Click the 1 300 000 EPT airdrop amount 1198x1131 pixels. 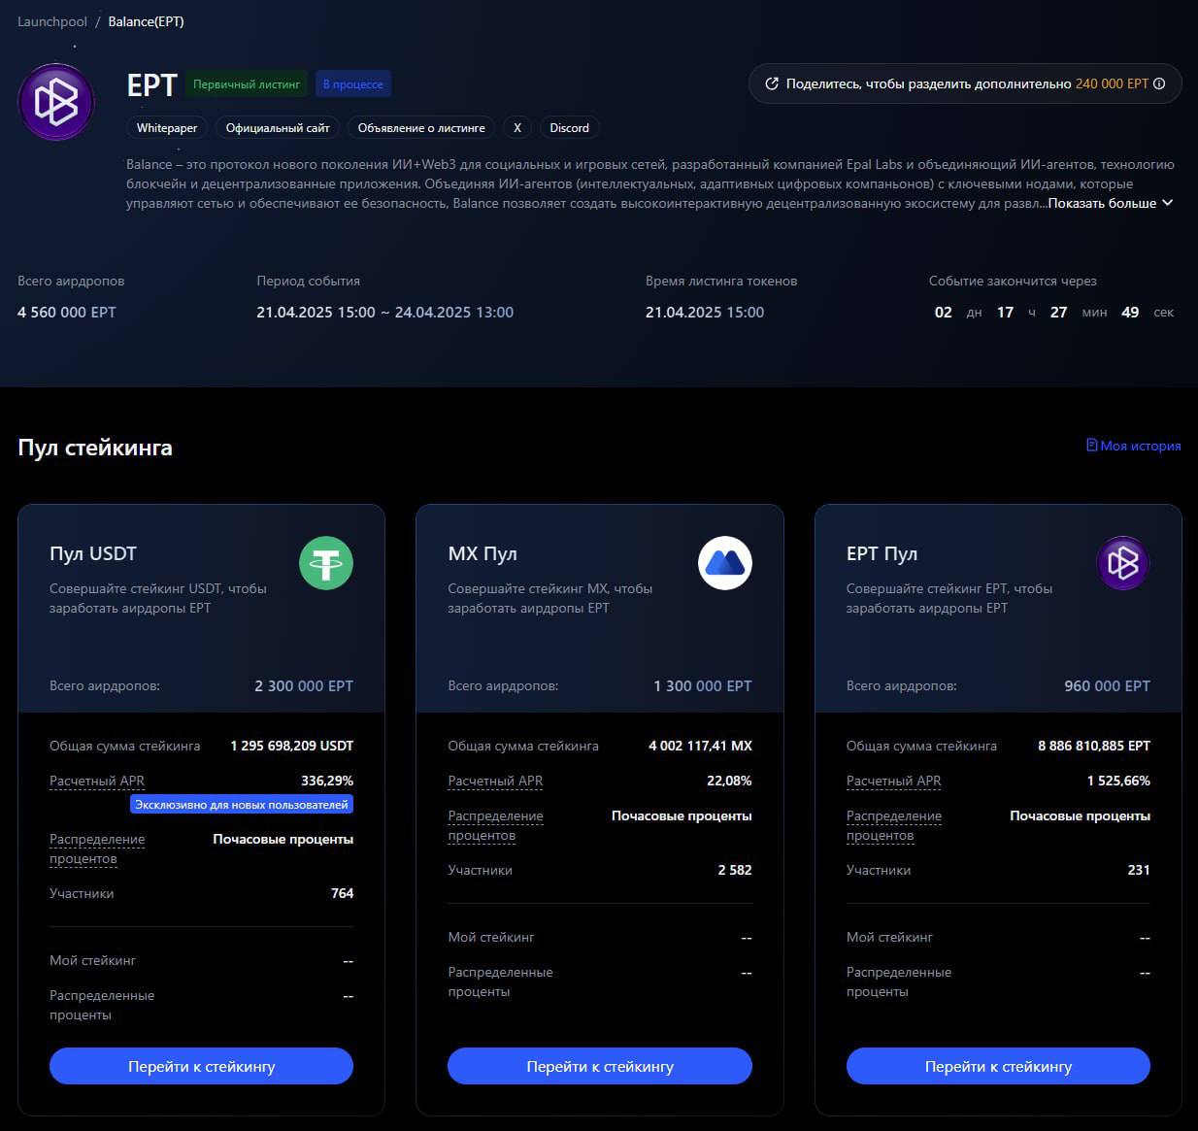tap(703, 685)
